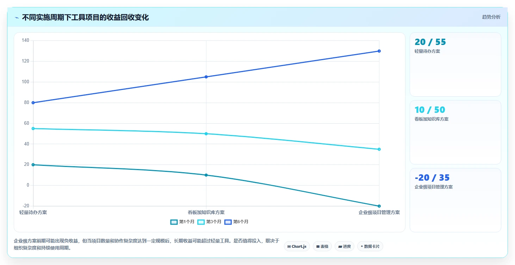Click the y-axis value 60
The width and height of the screenshot is (515, 265).
tap(26, 123)
